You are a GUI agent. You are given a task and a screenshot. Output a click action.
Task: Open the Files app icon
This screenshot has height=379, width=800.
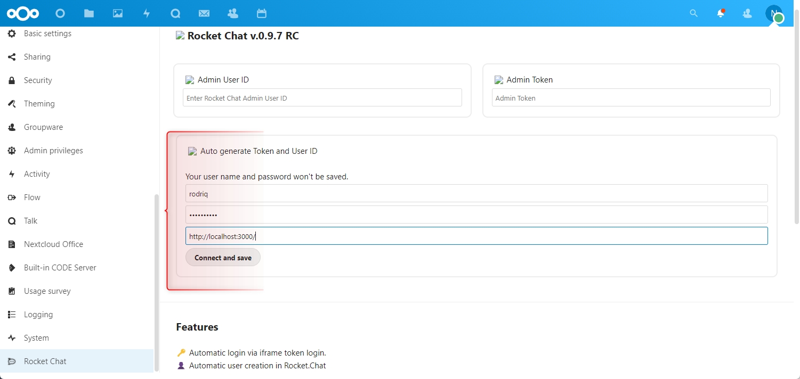pos(89,13)
